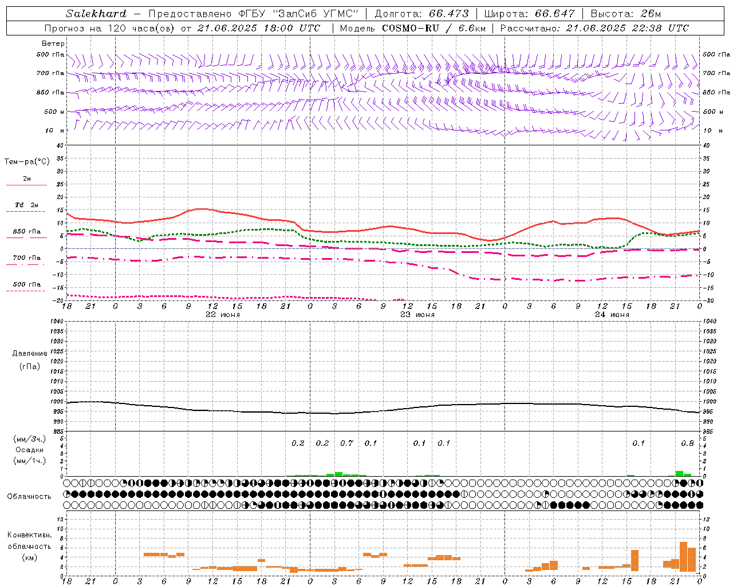Click the forecast start time "21.06.2025 18:00 UTC"
The image size is (733, 586).
coord(258,28)
